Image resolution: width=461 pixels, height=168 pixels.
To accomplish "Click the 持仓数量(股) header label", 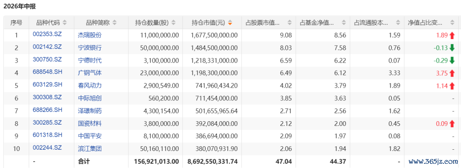I will (152, 23).
